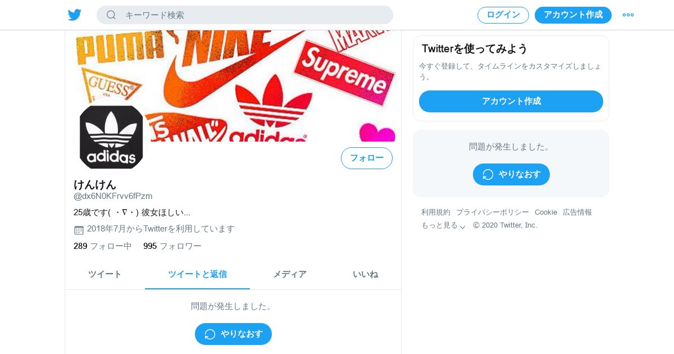Click sidebar アカウント作成 button

click(x=511, y=101)
